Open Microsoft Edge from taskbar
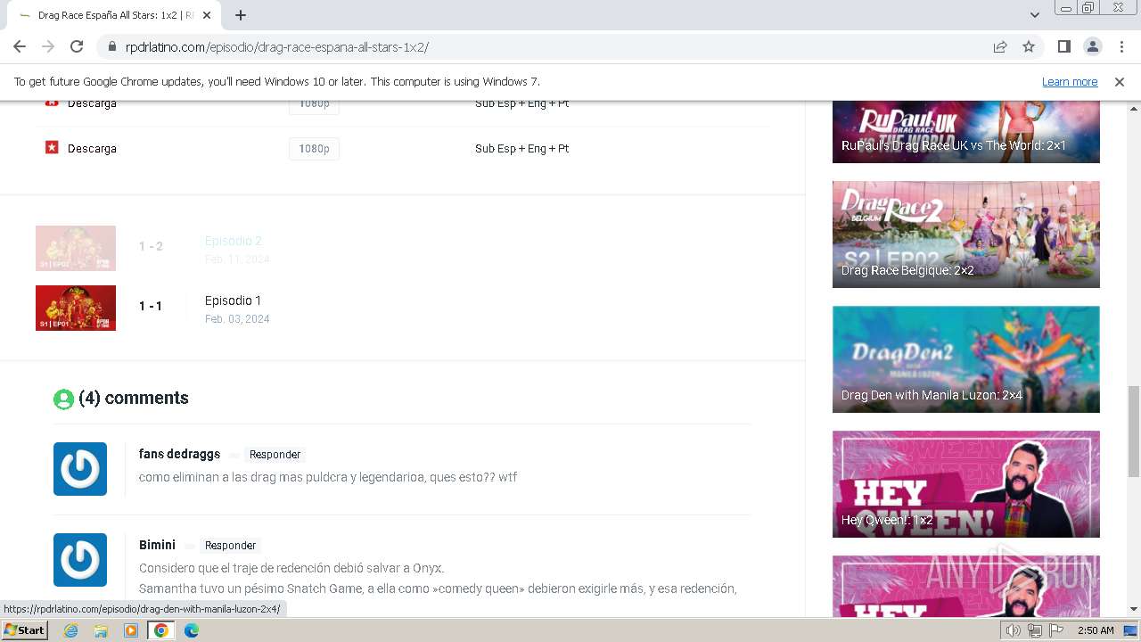Viewport: 1141px width, 642px height. (x=191, y=630)
